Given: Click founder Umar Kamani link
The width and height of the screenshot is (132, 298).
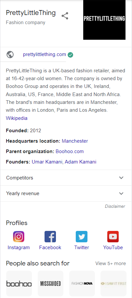Looking at the screenshot, I should pos(47,162).
